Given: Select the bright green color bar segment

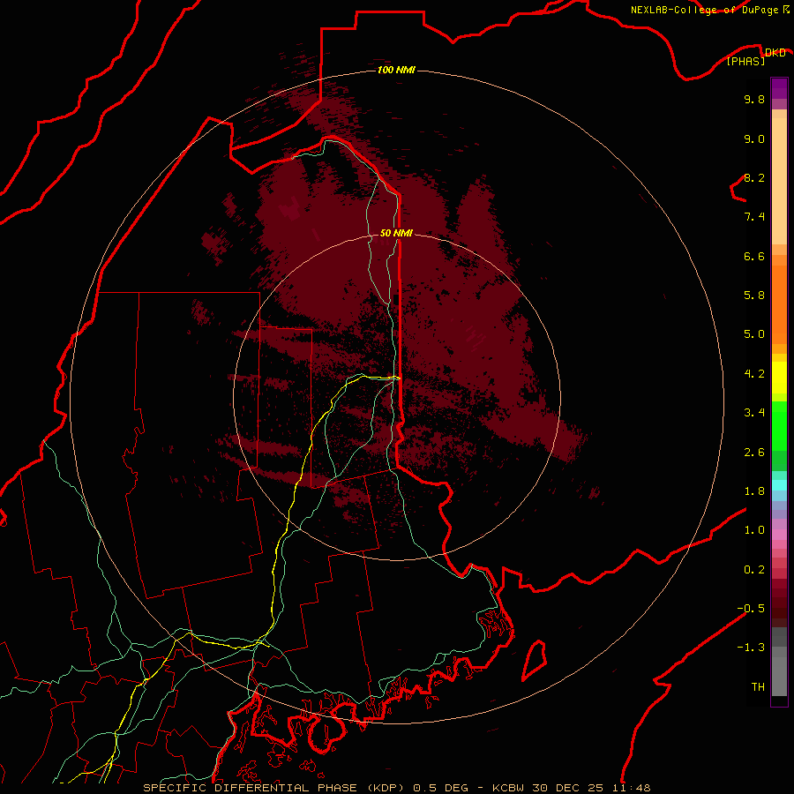Looking at the screenshot, I should [x=779, y=425].
